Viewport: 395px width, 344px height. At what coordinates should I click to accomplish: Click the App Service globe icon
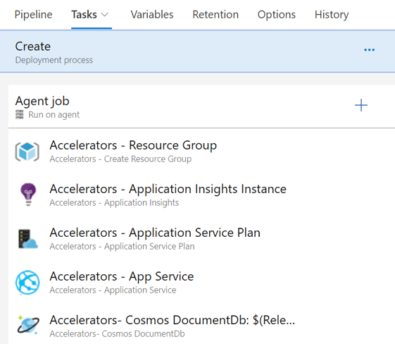click(x=27, y=283)
